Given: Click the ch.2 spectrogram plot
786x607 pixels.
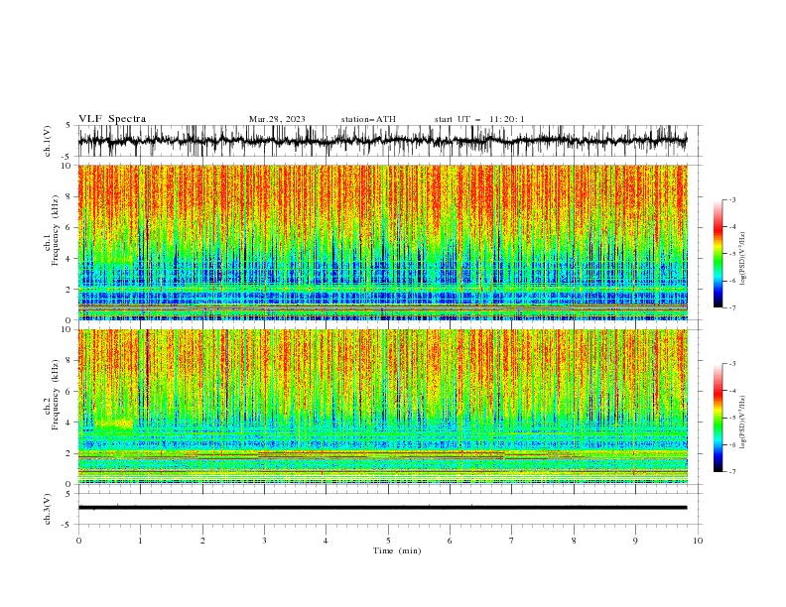Looking at the screenshot, I should tap(383, 407).
